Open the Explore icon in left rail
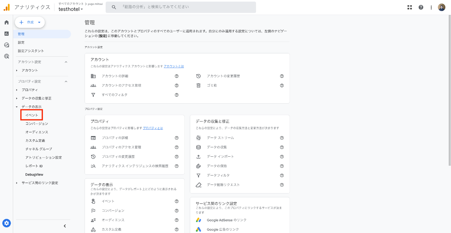The width and height of the screenshot is (451, 233). (x=6, y=45)
